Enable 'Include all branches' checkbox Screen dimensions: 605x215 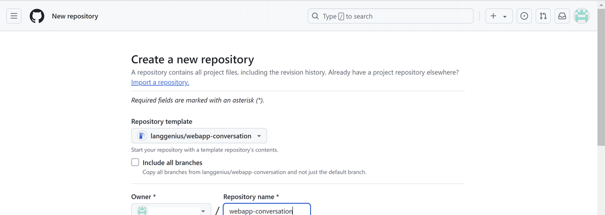point(135,162)
